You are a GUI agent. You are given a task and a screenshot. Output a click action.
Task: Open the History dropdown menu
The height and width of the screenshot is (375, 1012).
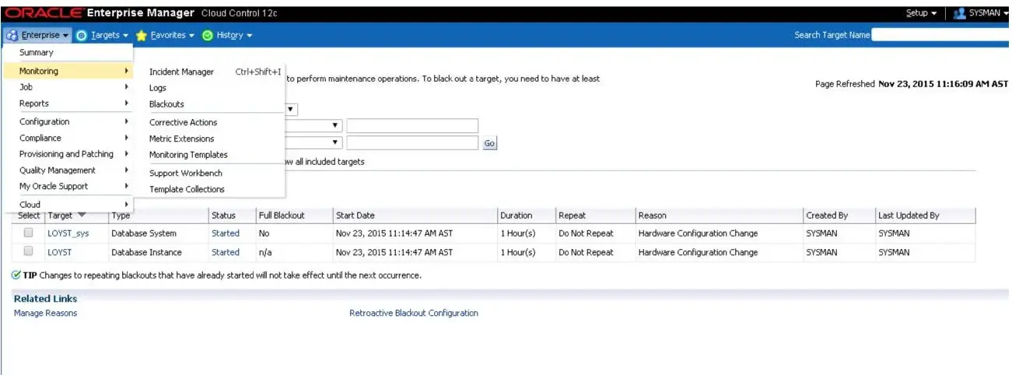click(x=228, y=35)
